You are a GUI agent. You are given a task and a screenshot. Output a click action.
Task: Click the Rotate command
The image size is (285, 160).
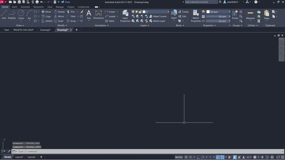pyautogui.click(x=59, y=12)
